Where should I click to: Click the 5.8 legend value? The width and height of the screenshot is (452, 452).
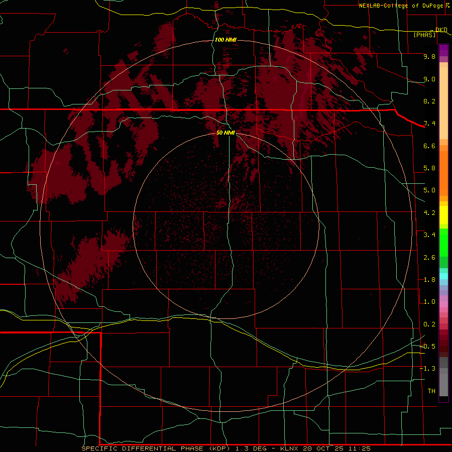tap(429, 168)
